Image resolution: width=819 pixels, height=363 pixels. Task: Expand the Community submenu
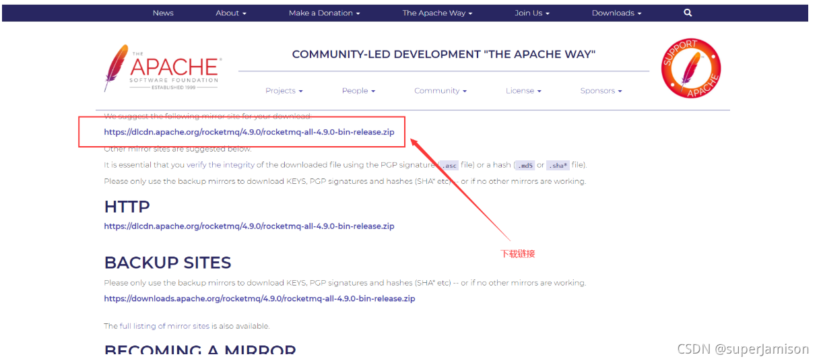pos(440,91)
